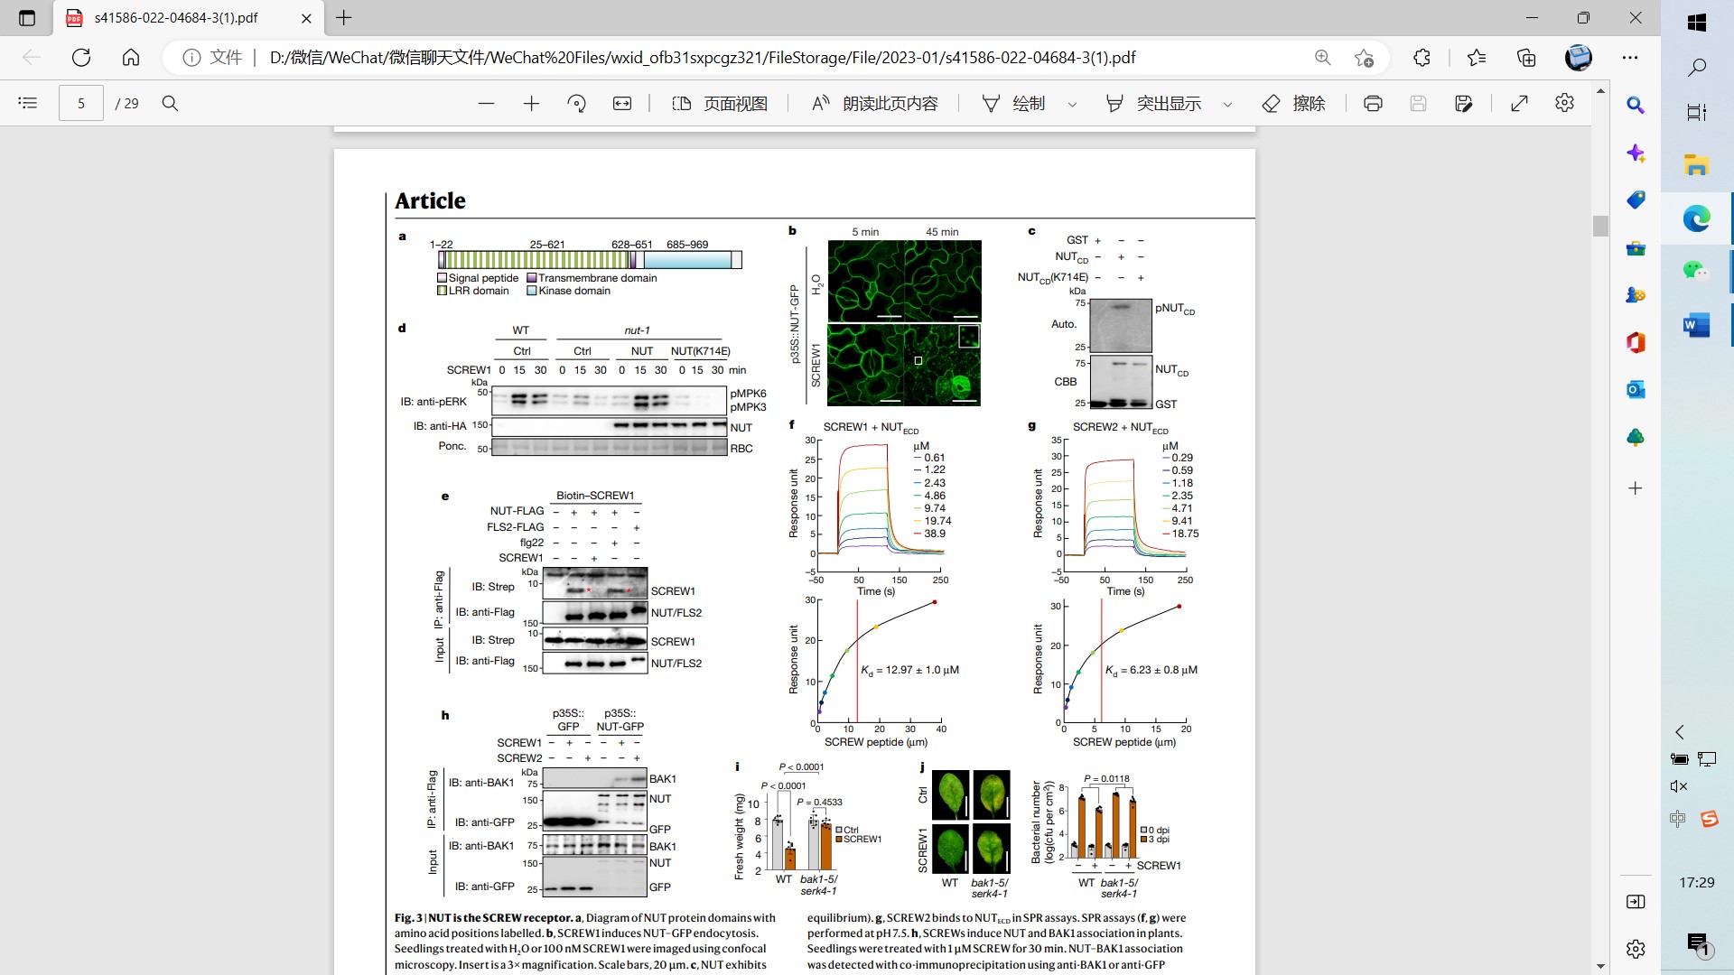This screenshot has width=1734, height=975.
Task: Select the s41586-022-04684-3(1).pdf tab
Action: pyautogui.click(x=176, y=18)
